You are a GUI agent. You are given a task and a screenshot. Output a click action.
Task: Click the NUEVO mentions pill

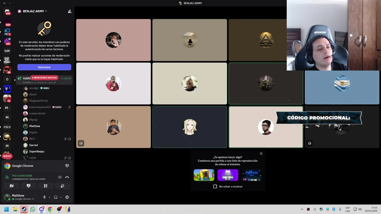pyautogui.click(x=7, y=156)
